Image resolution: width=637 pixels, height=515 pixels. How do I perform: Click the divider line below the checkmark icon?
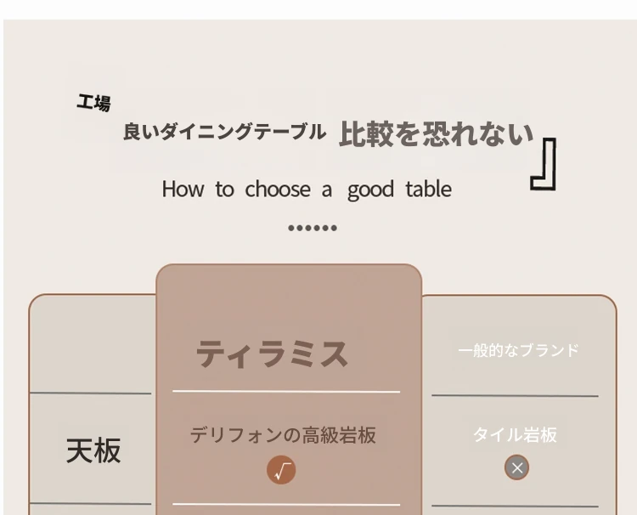pyautogui.click(x=286, y=505)
